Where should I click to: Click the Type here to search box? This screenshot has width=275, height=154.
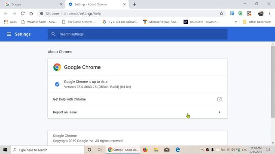[x=47, y=150]
